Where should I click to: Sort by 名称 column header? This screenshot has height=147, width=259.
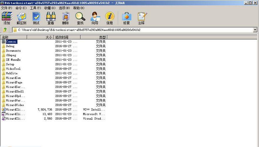14,37
